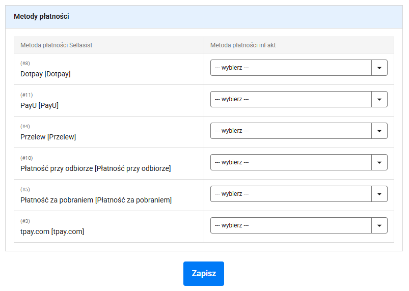Open inFakt payment select box for Dotpay
409x291 pixels.
[298, 68]
